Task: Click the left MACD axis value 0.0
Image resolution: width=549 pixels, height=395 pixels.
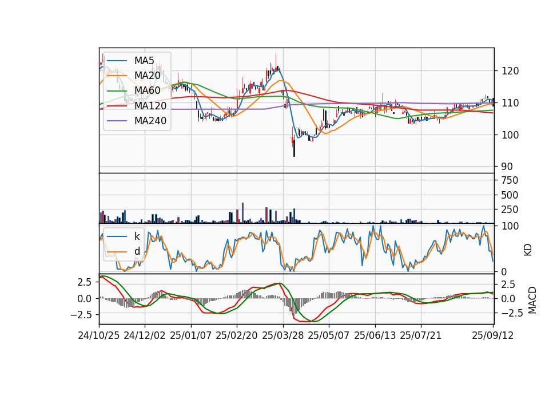Action: pos(85,299)
